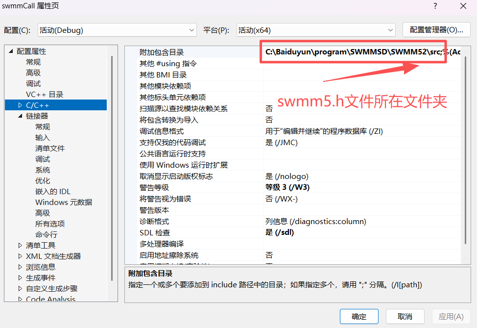Select Windows 元数据 tree item
The height and width of the screenshot is (328, 477).
tap(64, 202)
